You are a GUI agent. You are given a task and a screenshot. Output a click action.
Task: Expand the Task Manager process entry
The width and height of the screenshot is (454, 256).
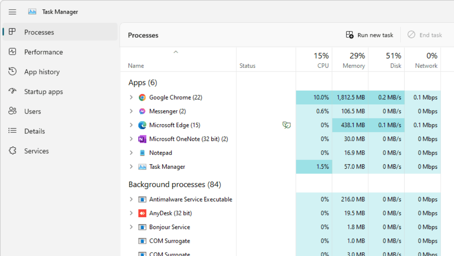pyautogui.click(x=131, y=167)
